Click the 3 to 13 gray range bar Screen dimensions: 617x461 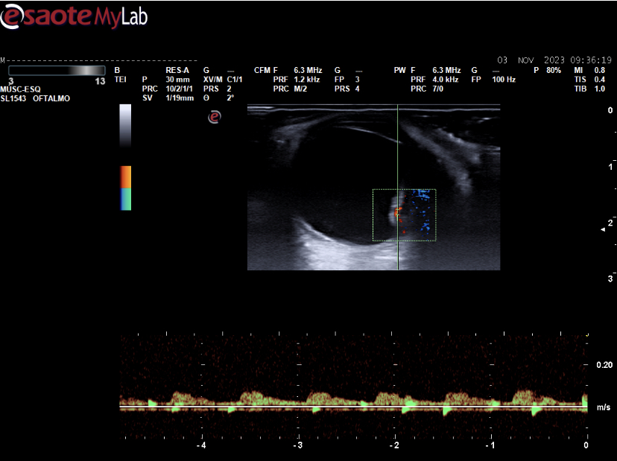(56, 70)
